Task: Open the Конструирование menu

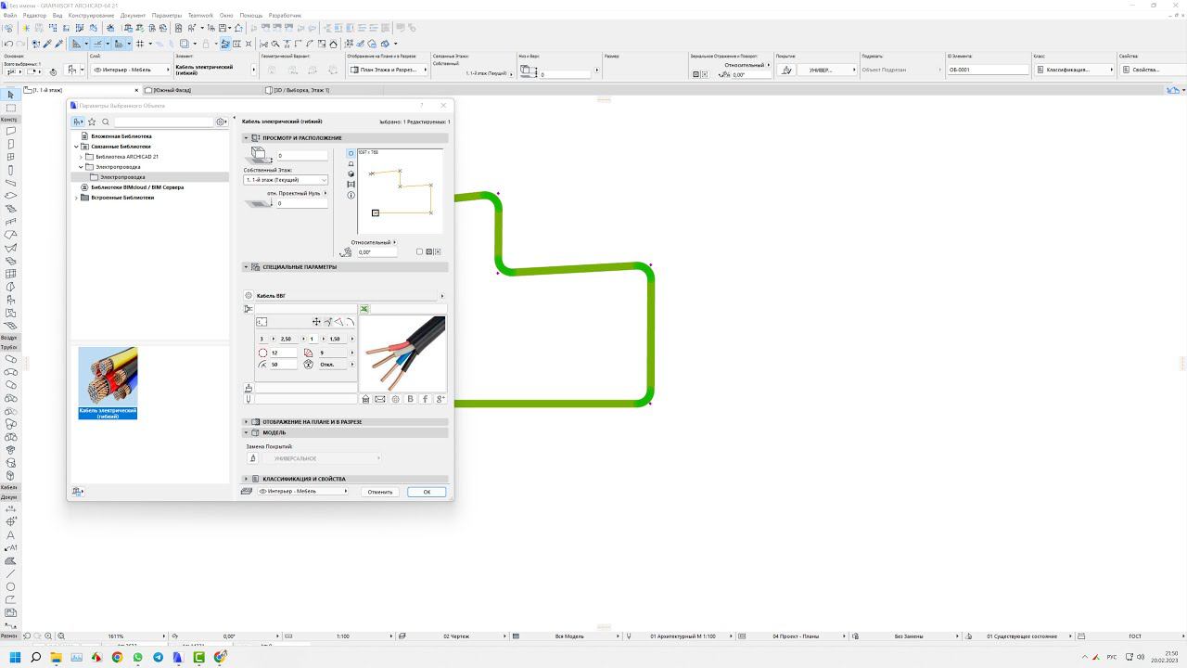Action: click(92, 16)
